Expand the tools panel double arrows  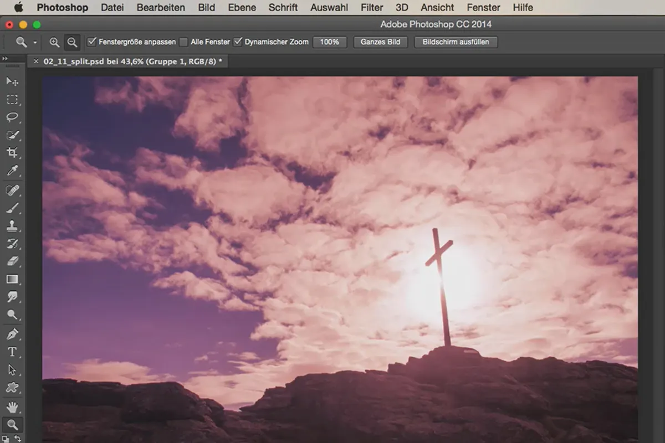click(x=5, y=59)
